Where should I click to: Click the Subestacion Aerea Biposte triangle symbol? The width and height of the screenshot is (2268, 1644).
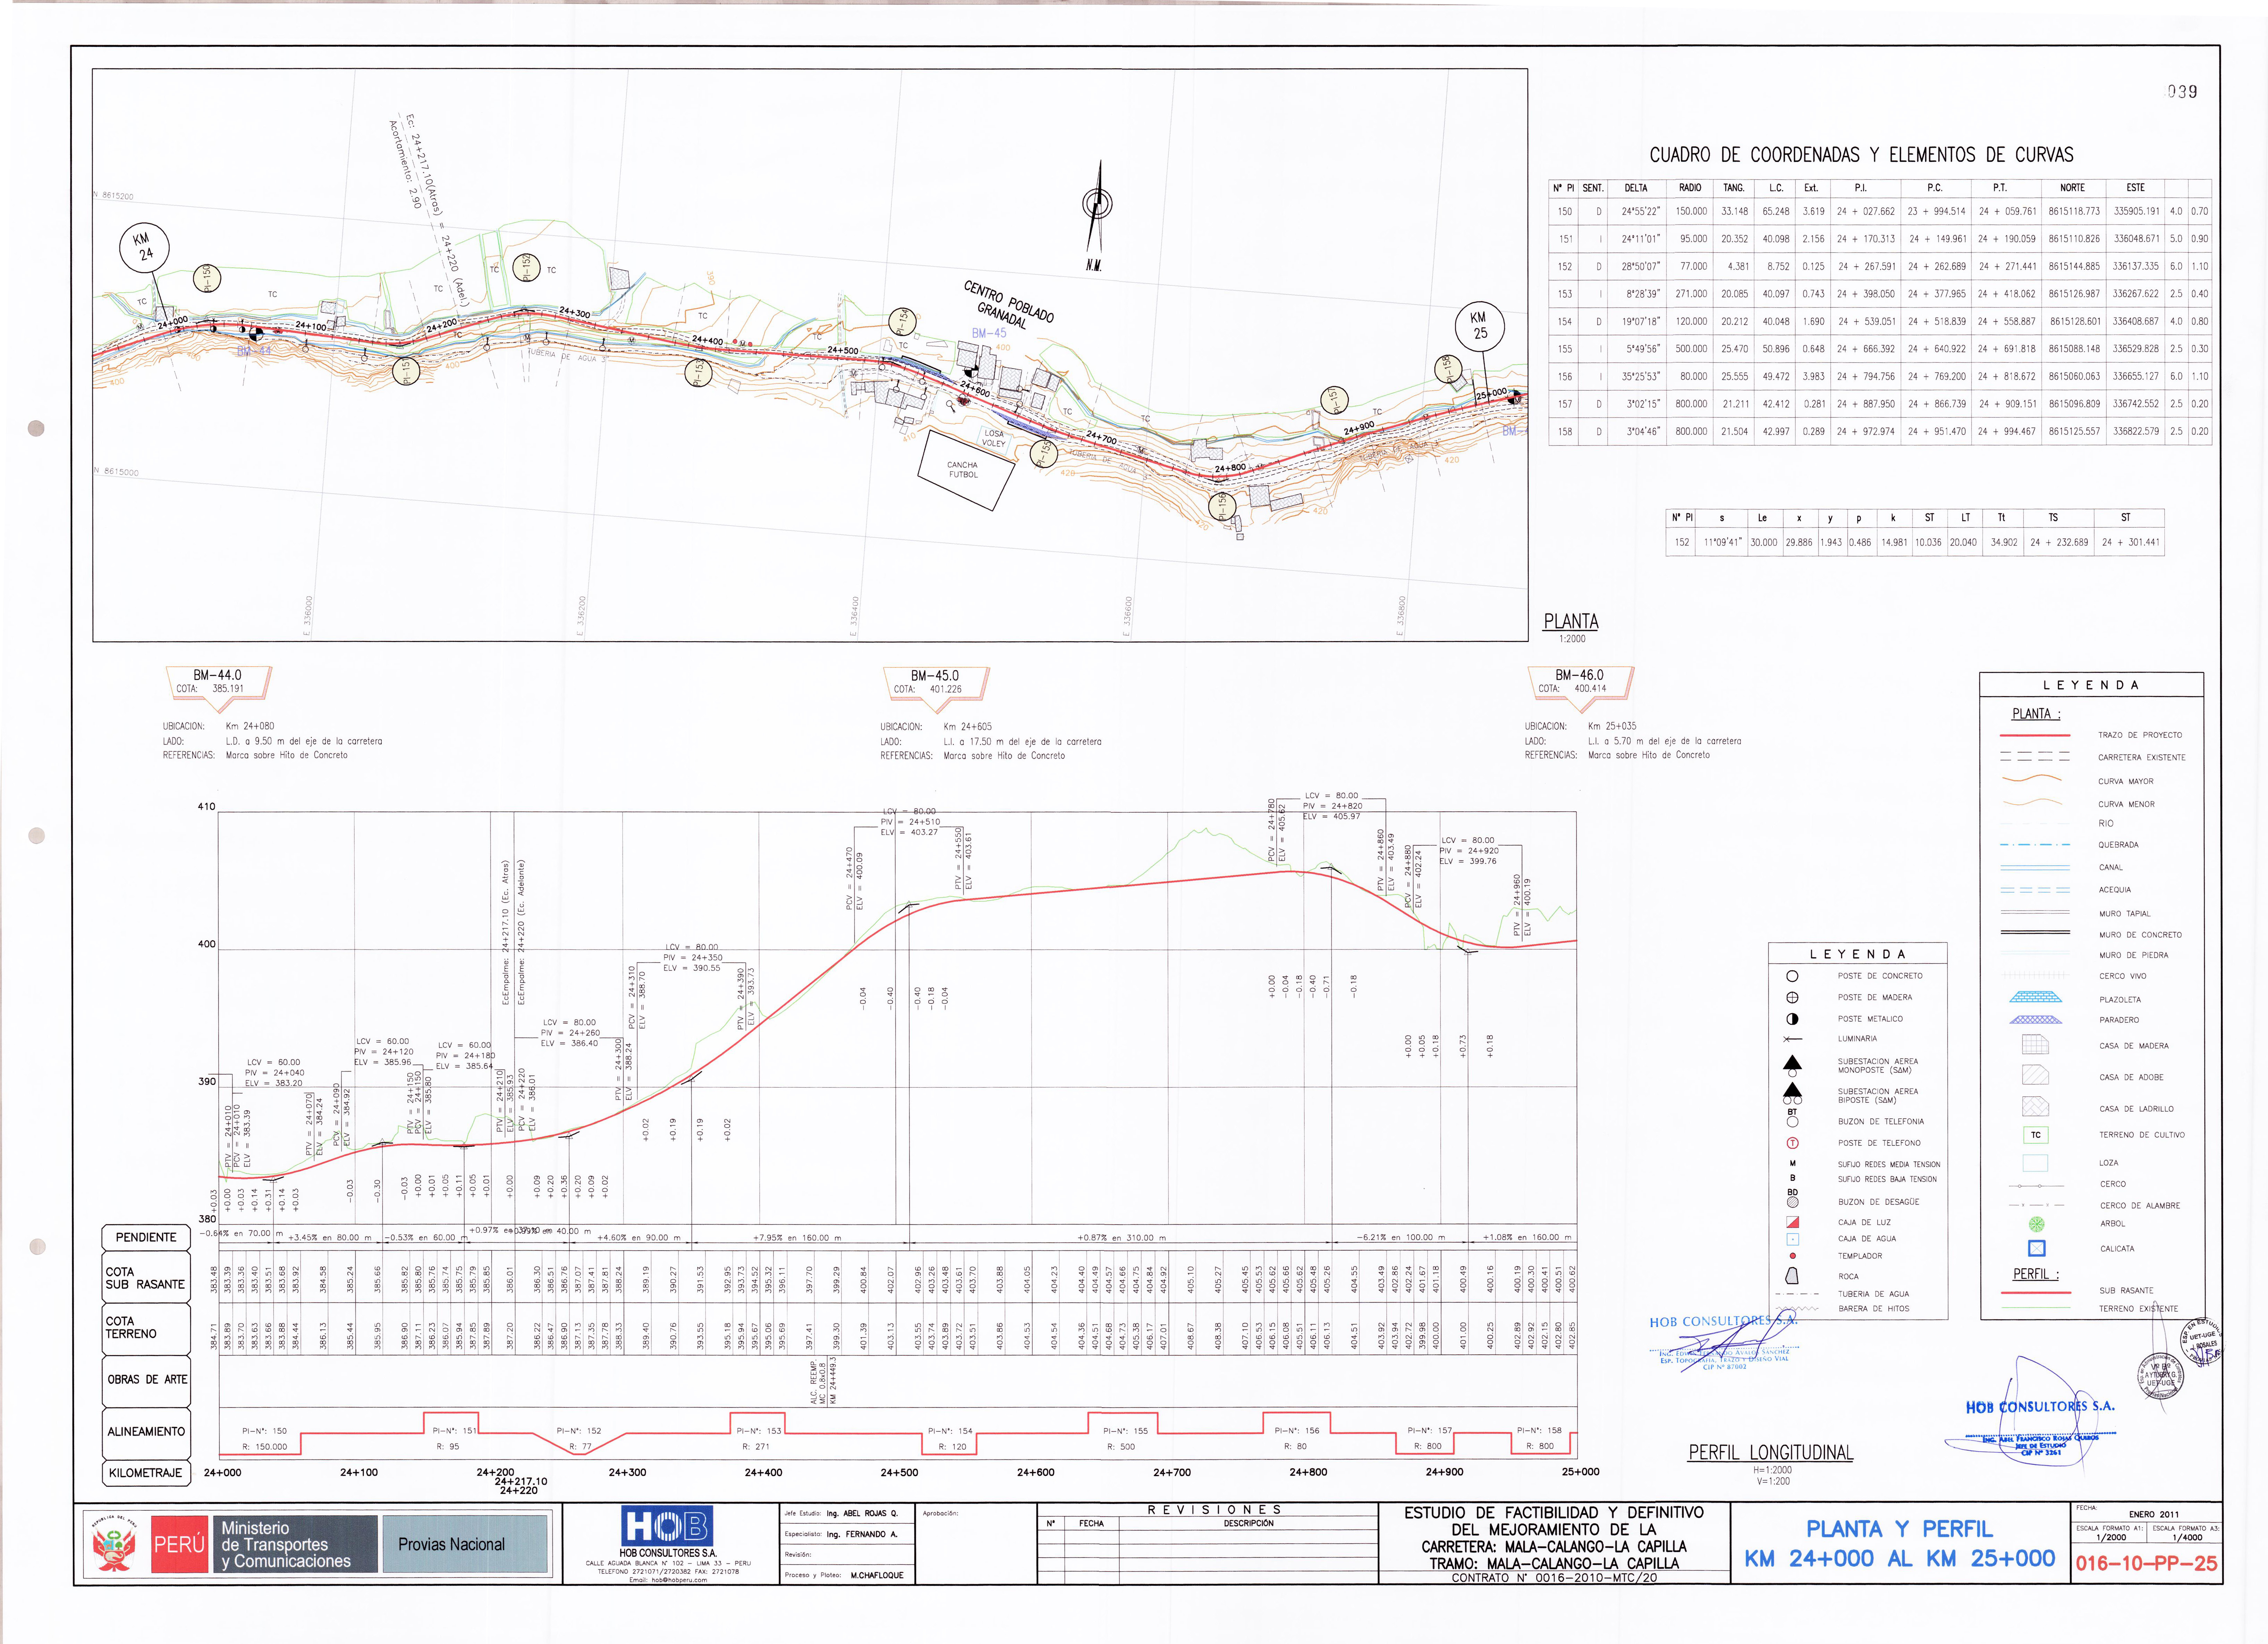(x=1792, y=1093)
